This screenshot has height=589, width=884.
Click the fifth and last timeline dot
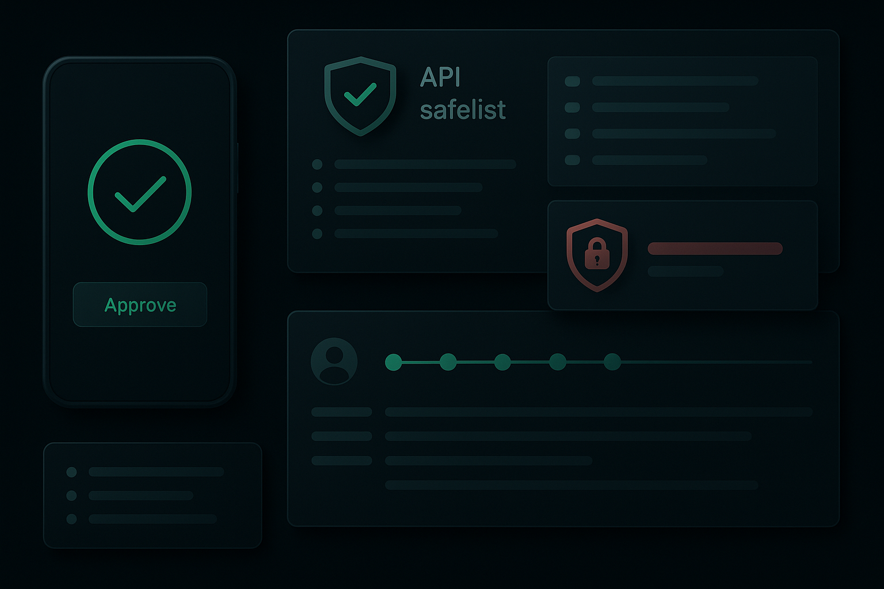[612, 362]
